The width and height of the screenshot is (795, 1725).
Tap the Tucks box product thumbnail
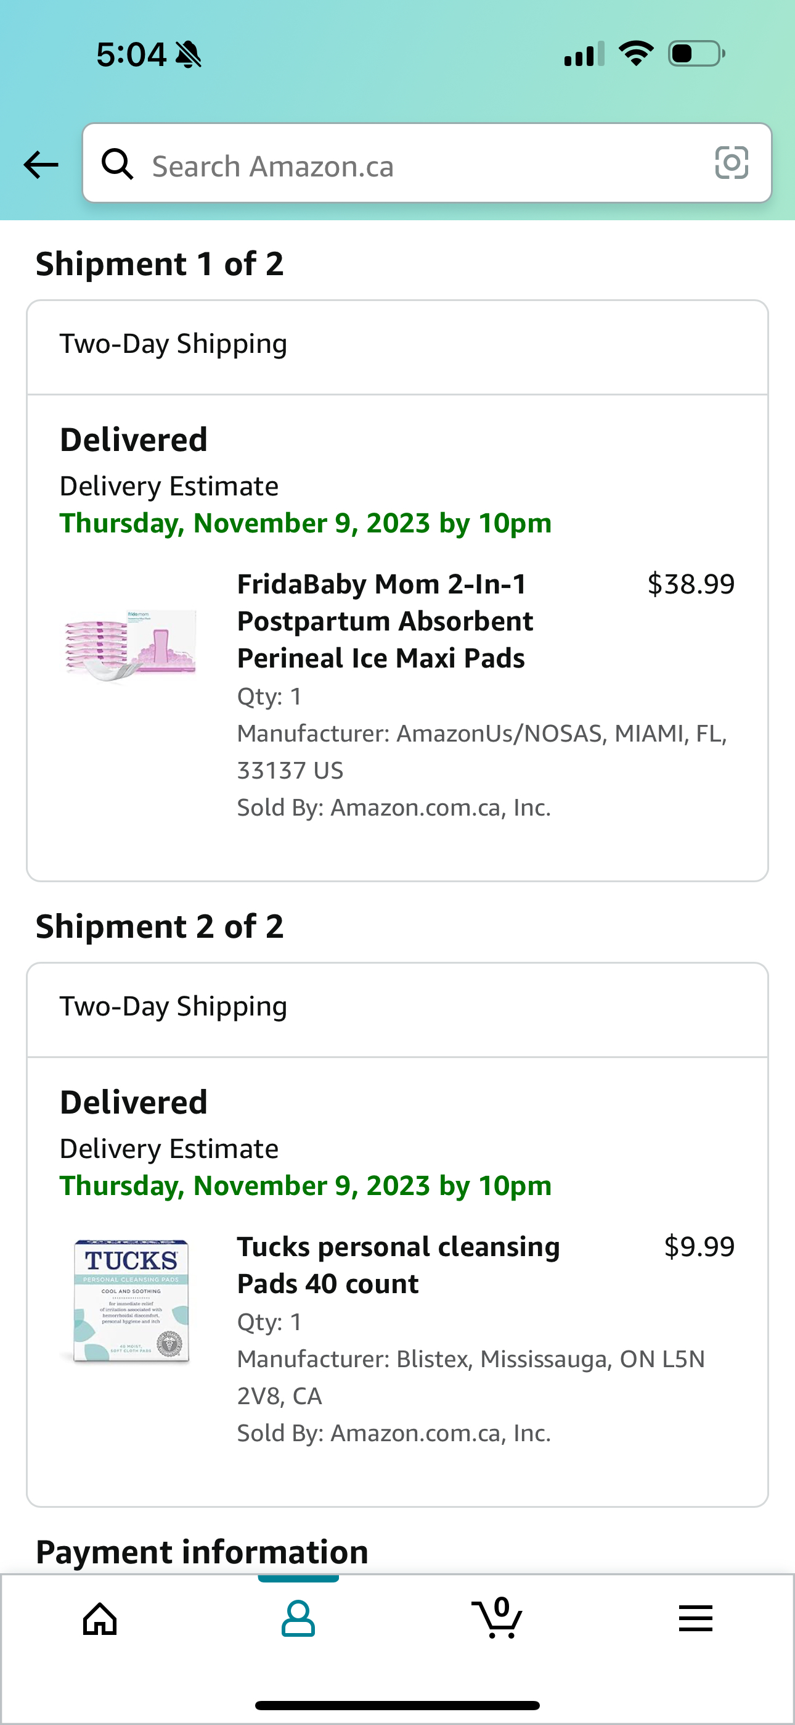(x=131, y=1300)
